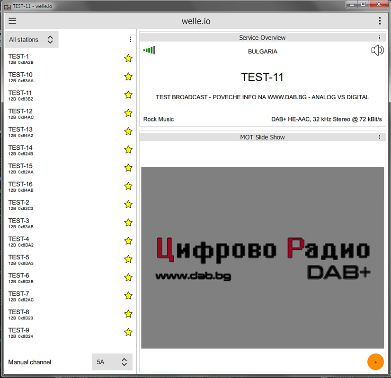This screenshot has width=391, height=378.
Task: Toggle favorite star for TEST-1
Action: click(x=128, y=59)
